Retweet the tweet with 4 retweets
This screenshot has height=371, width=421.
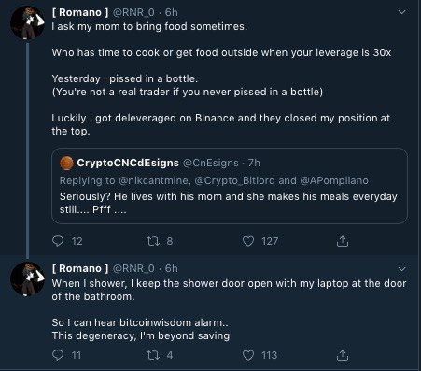[x=153, y=355]
